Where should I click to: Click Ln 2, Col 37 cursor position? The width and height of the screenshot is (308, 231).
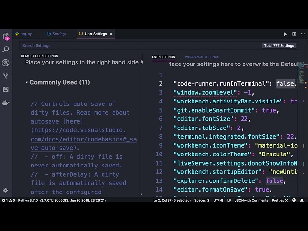[x=172, y=200]
